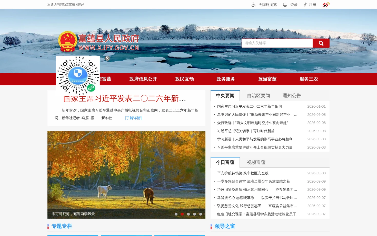Select fourth carousel indicator dot
The width and height of the screenshot is (377, 236).
(x=195, y=214)
